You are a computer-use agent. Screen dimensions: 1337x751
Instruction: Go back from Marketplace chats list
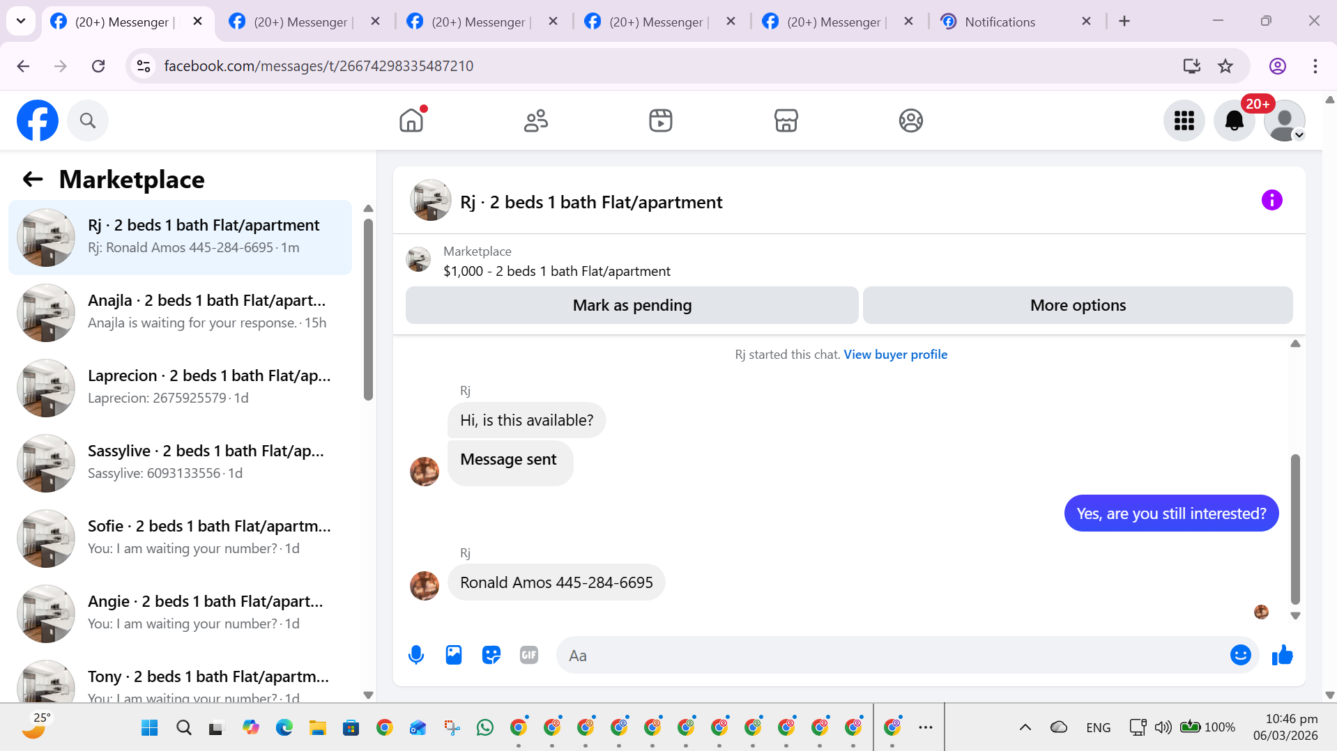33,180
